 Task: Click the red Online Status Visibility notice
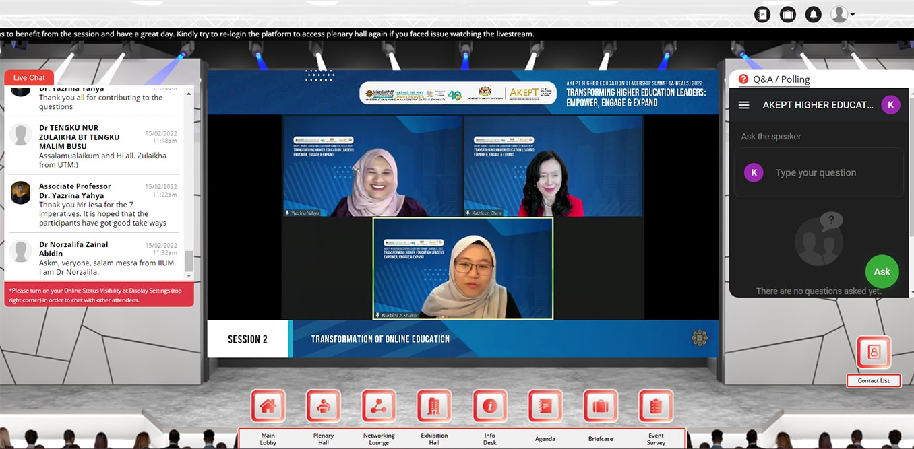tap(99, 295)
